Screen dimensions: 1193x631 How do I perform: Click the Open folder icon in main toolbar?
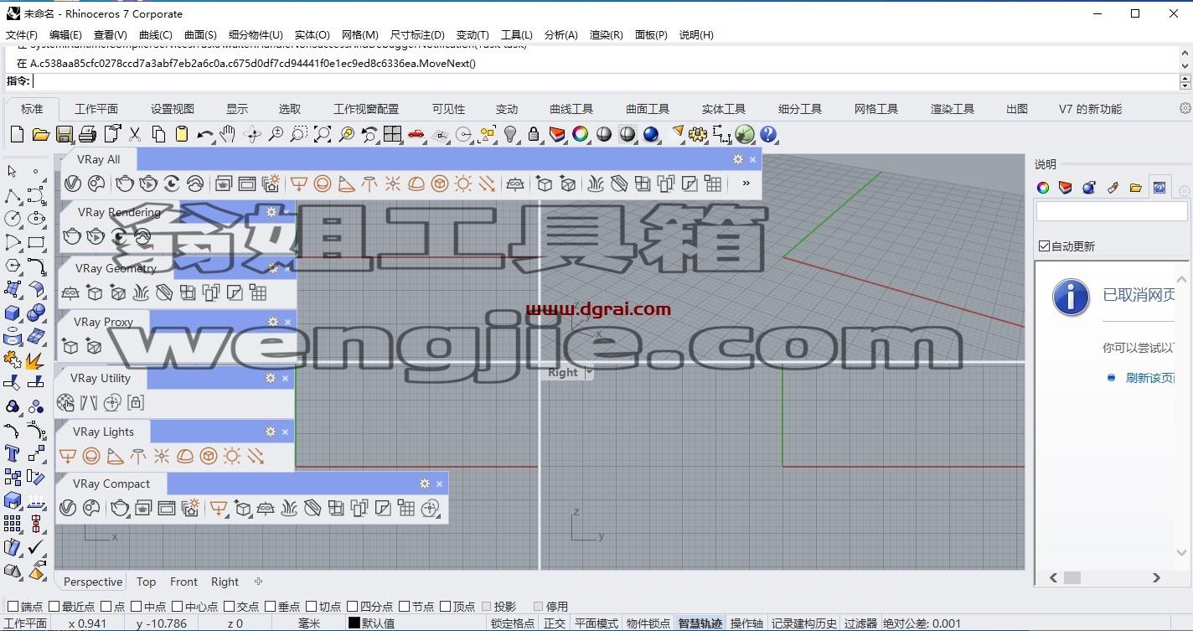(40, 134)
